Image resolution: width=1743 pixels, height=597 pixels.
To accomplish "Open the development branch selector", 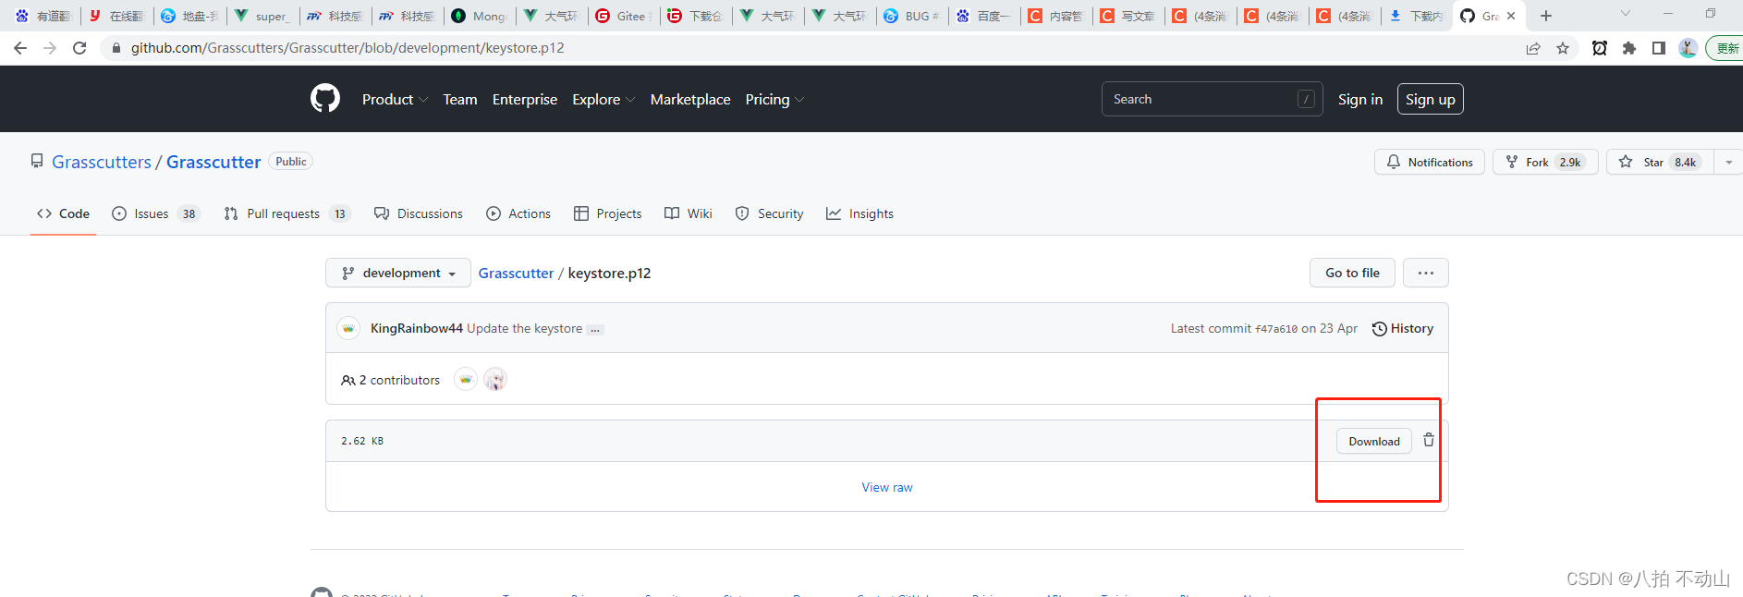I will tap(398, 273).
